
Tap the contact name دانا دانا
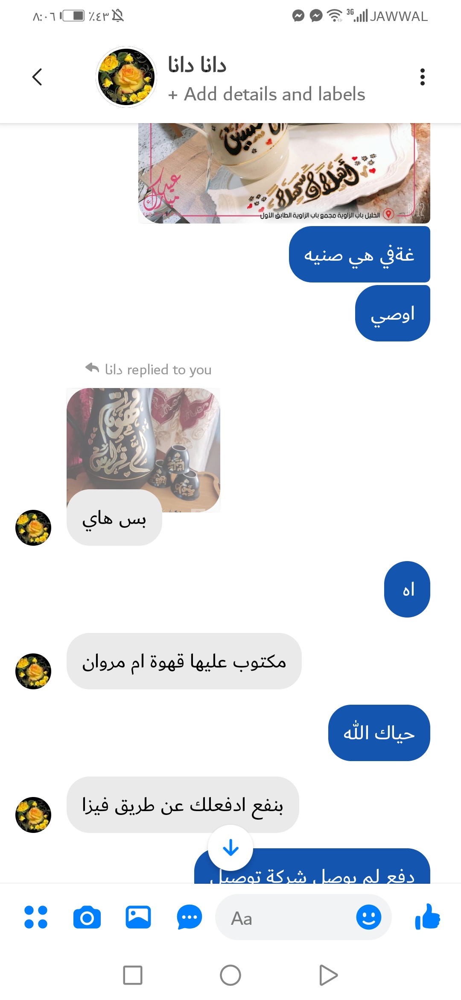coord(197,65)
